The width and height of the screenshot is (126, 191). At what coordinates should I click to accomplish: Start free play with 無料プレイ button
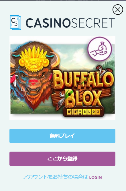(62, 136)
